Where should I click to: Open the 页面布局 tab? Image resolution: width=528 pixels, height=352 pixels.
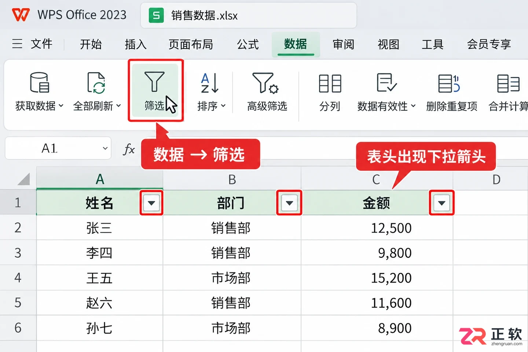pos(191,44)
